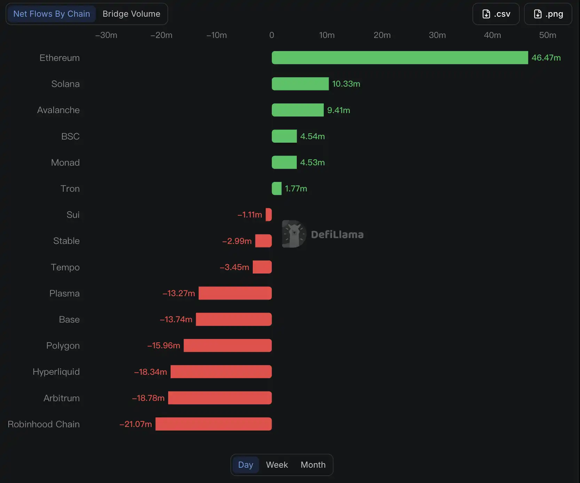Click the 9.41m value label
The image size is (580, 483).
pyautogui.click(x=338, y=110)
